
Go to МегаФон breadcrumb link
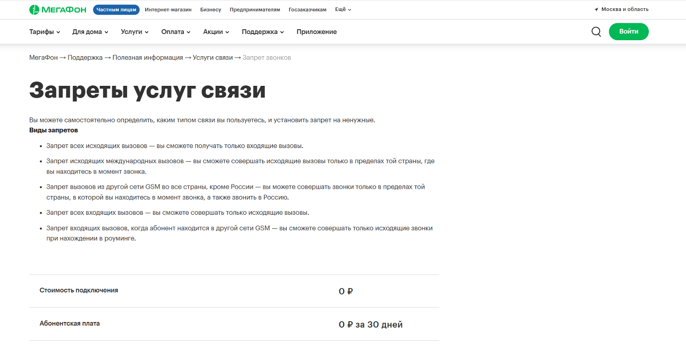(43, 58)
